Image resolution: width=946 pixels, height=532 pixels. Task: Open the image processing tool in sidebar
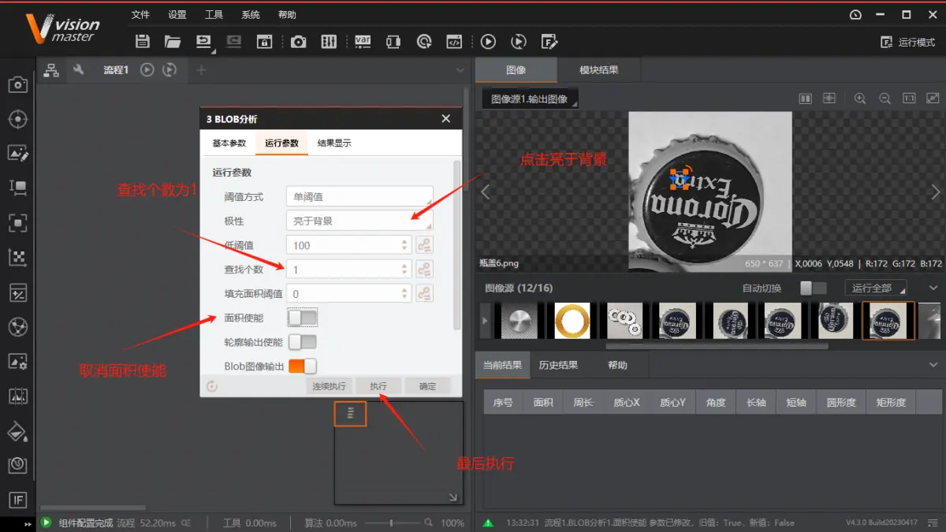click(x=17, y=153)
